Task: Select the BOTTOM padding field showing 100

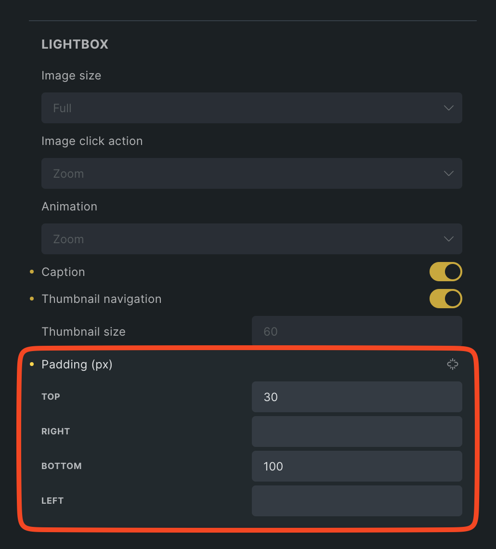Action: (357, 466)
